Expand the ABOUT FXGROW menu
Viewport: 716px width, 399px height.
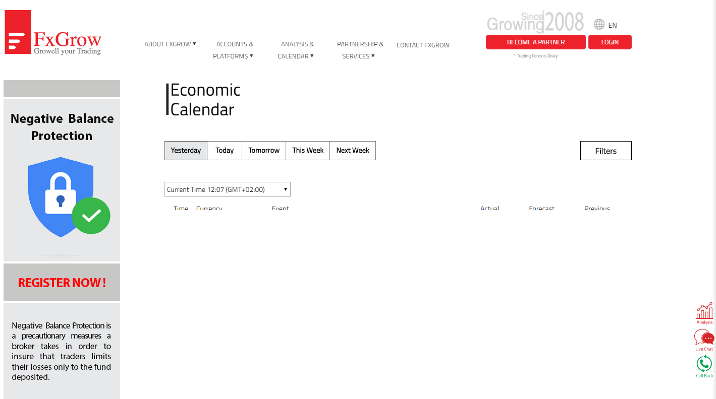point(170,44)
